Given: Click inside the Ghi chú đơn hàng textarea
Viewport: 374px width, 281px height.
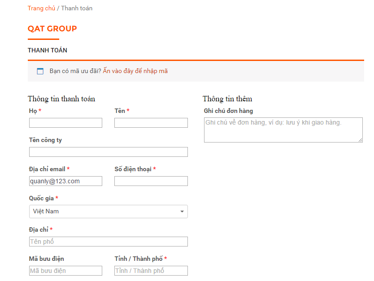Looking at the screenshot, I should pos(283,130).
